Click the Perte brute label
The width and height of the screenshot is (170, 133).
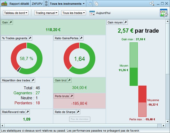coord(62,96)
